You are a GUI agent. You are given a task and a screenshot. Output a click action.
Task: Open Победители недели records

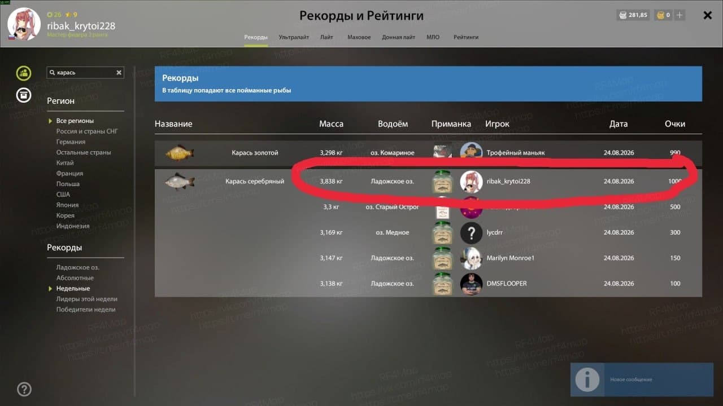[x=86, y=310]
